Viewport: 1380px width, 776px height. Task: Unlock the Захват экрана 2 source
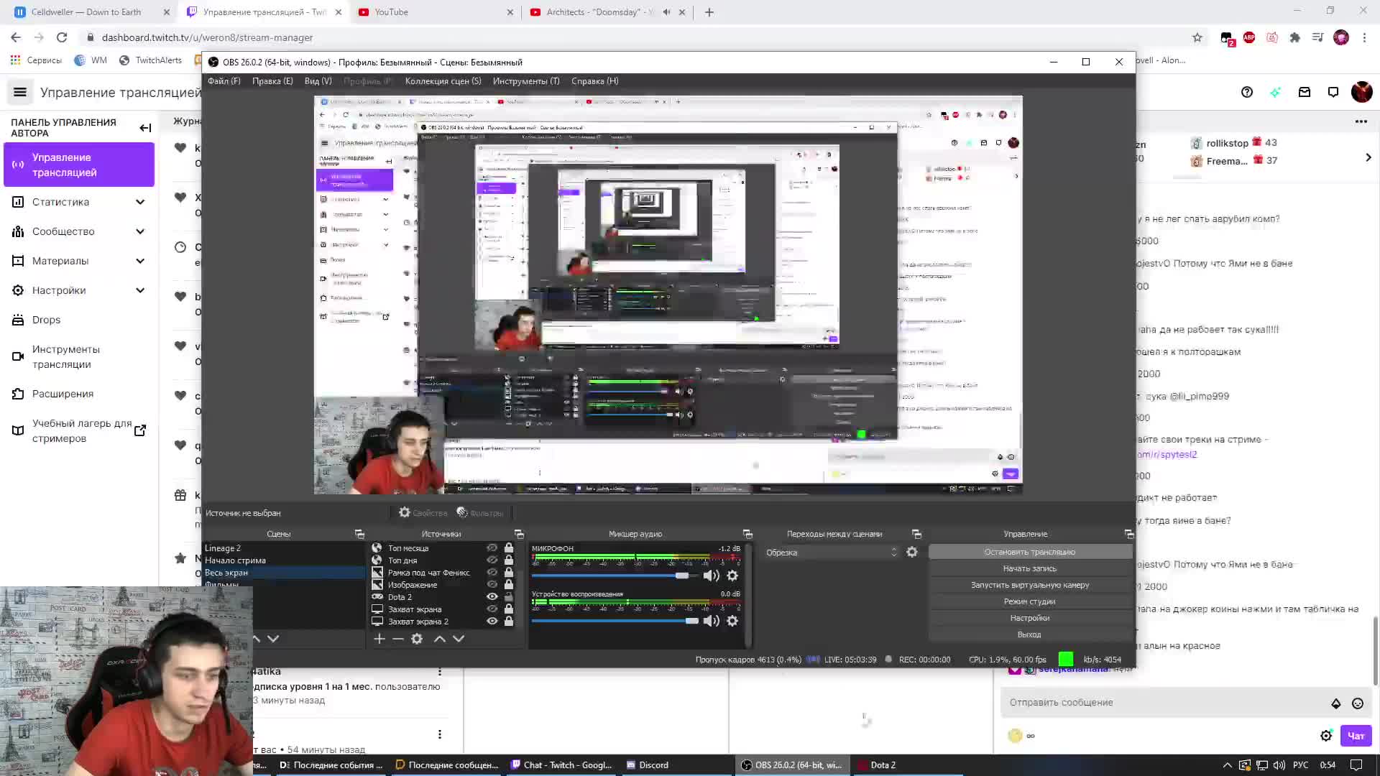click(x=509, y=622)
